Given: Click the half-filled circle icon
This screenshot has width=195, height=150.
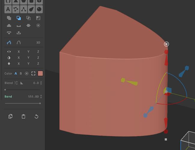Looking at the screenshot, I should [x=9, y=58].
